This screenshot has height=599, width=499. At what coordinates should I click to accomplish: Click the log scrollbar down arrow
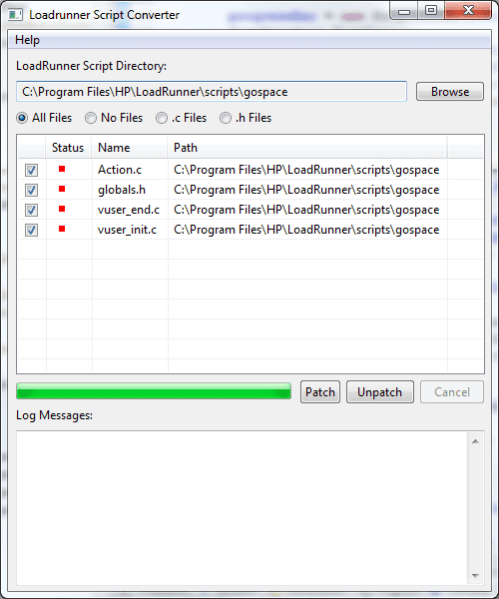point(475,576)
